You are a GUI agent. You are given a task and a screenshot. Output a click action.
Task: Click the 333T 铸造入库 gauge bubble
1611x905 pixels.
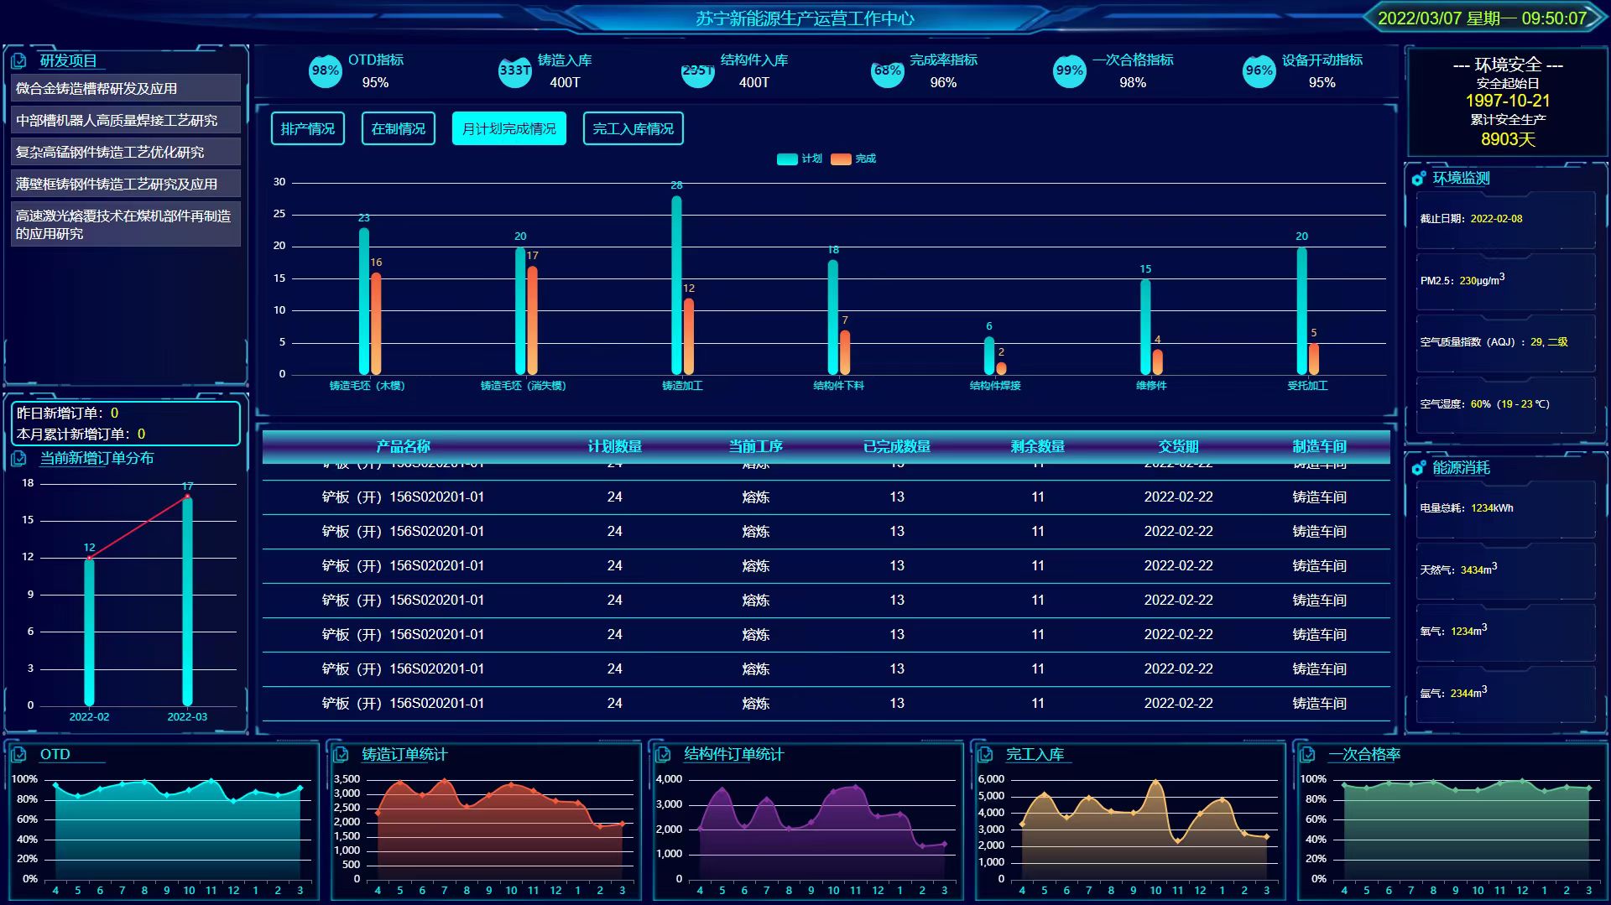tap(514, 71)
